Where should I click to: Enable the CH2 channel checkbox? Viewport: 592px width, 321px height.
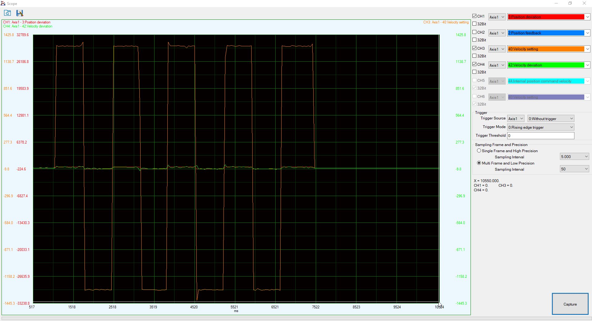click(474, 32)
